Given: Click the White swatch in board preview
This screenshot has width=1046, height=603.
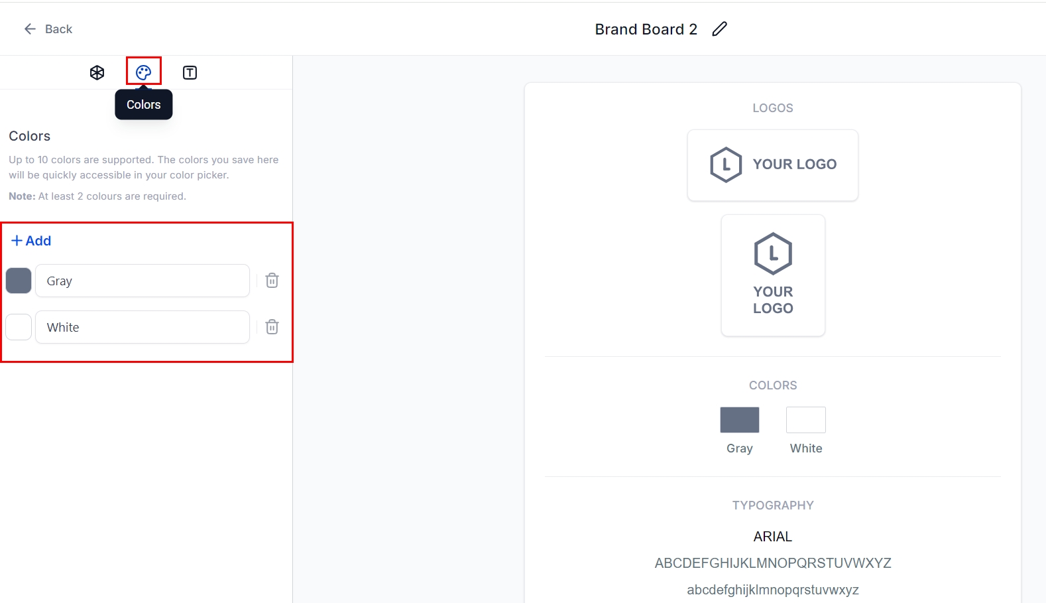Looking at the screenshot, I should click(806, 420).
